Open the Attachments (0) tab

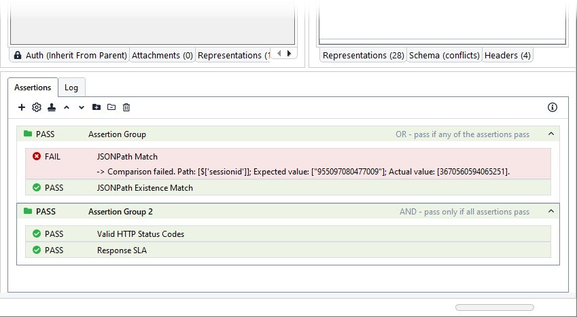162,55
